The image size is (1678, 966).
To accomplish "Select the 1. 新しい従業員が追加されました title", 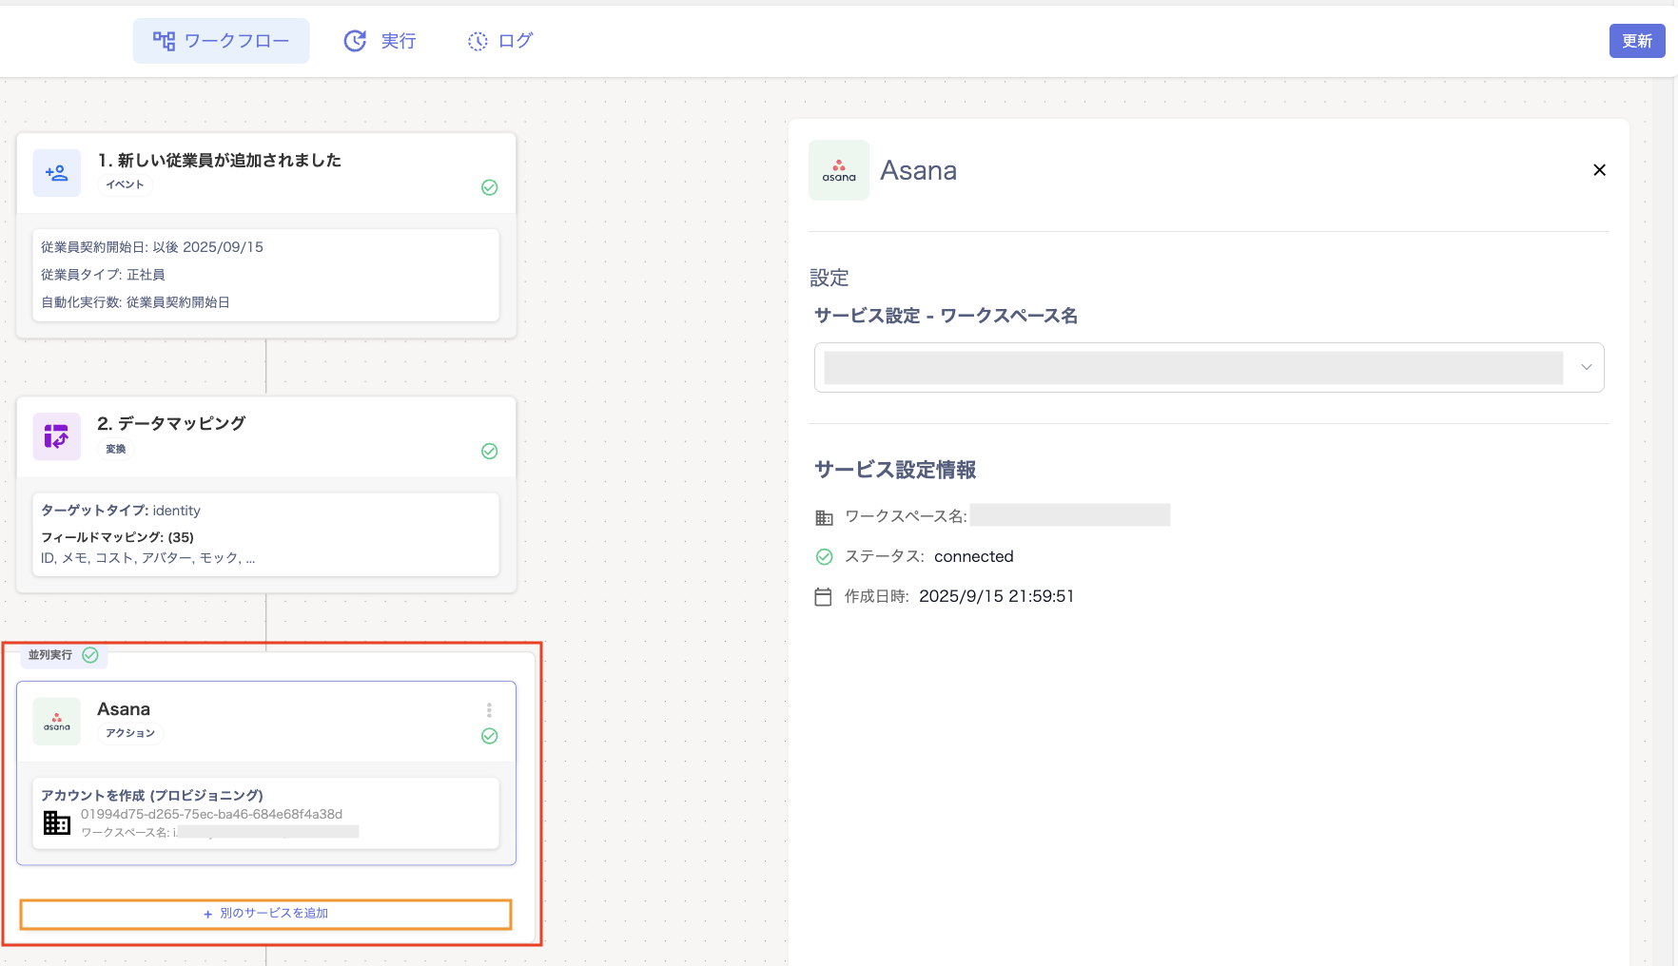I will click(220, 161).
